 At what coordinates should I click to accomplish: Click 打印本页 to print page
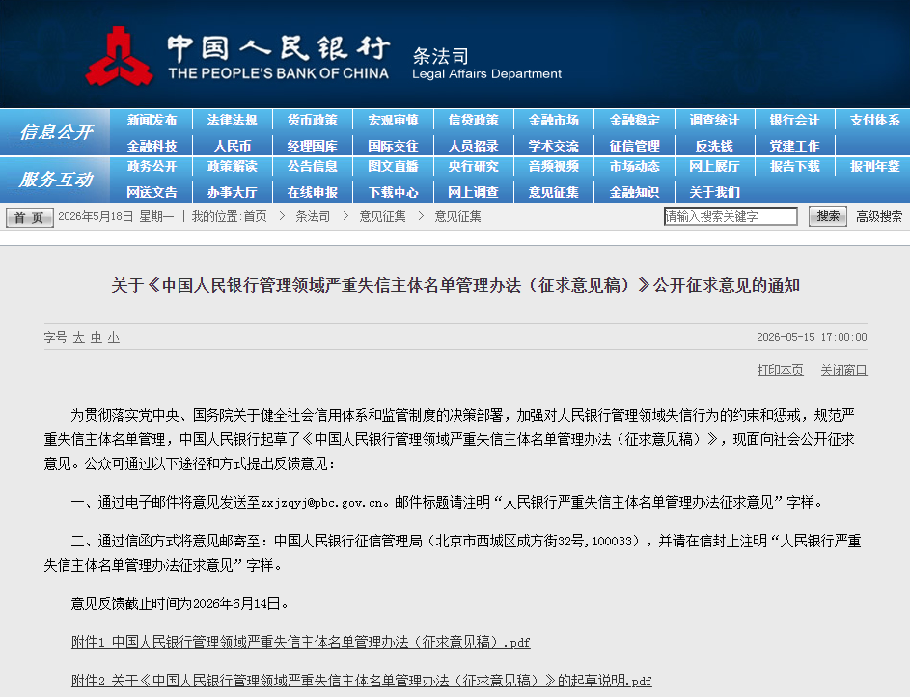780,370
